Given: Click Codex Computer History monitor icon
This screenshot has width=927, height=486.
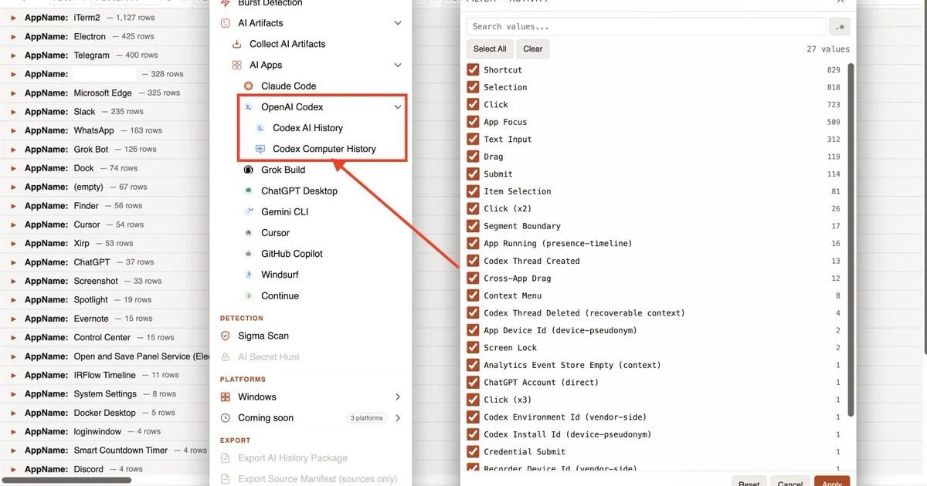Looking at the screenshot, I should click(260, 149).
